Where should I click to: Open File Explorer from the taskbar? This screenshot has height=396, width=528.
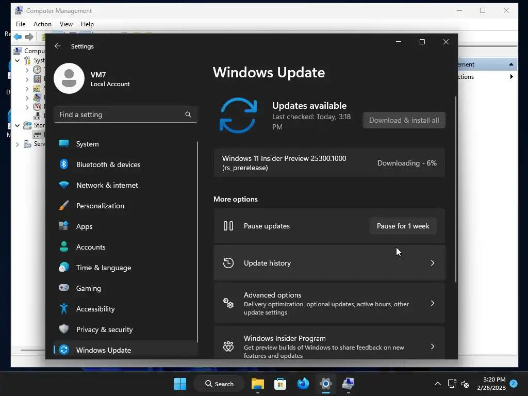click(x=258, y=384)
